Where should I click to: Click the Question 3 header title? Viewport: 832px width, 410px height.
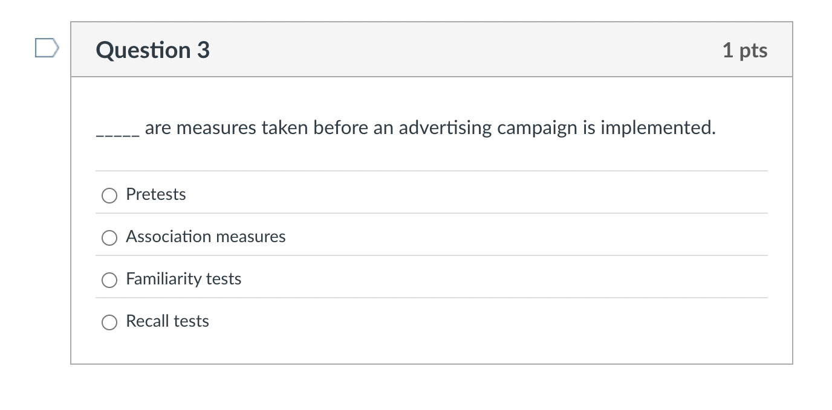coord(152,50)
